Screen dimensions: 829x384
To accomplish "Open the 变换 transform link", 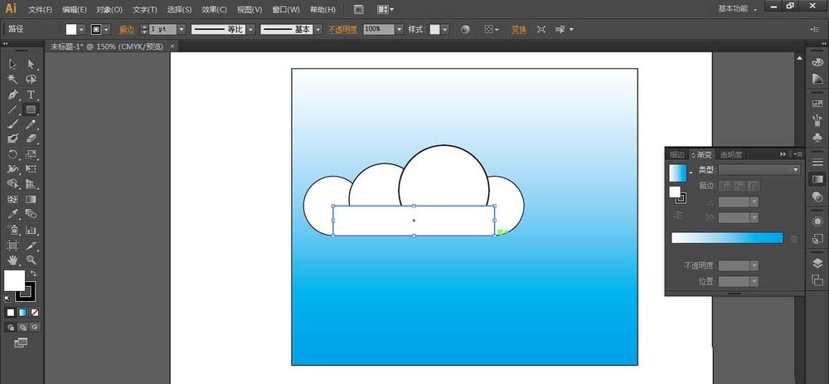I will [519, 30].
